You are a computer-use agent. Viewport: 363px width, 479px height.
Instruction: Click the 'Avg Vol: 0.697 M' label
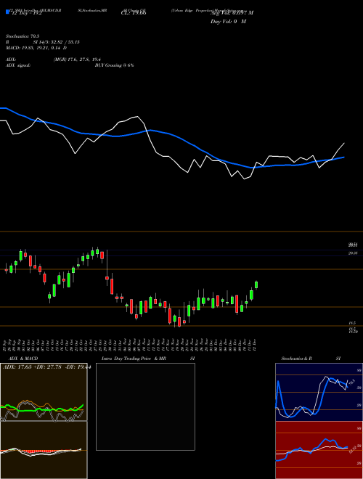(x=232, y=13)
